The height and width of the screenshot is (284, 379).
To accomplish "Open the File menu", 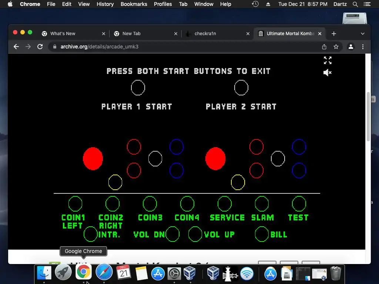I will click(51, 4).
